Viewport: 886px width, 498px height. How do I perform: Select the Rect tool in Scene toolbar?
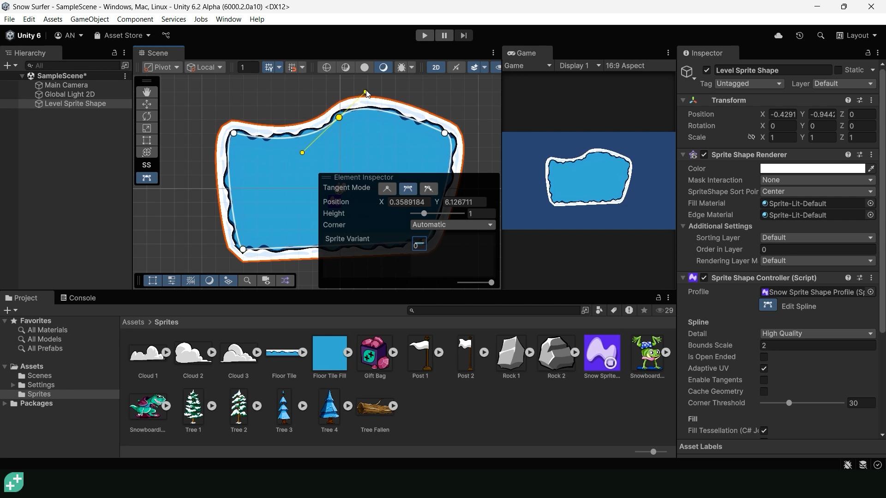[x=147, y=140]
